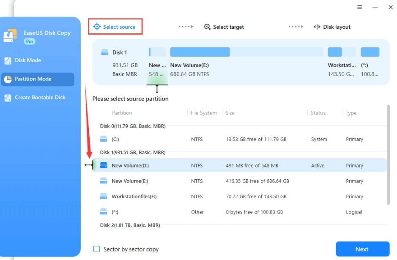This screenshot has width=397, height=260.
Task: Click the New Volume(E:) drive icon
Action: pos(103,181)
